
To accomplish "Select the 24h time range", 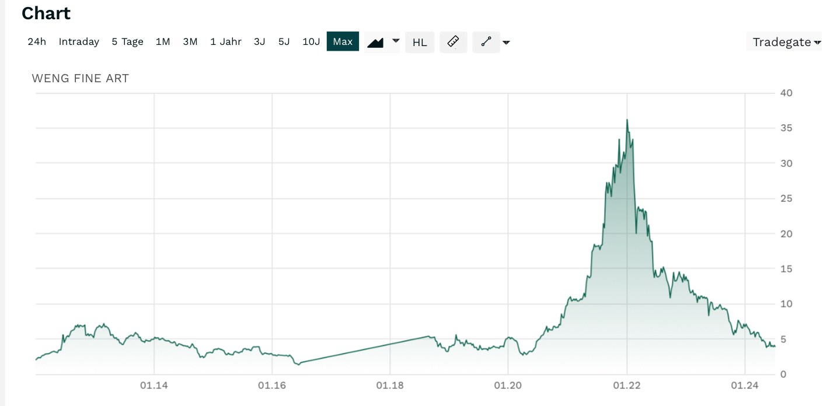I will 37,41.
